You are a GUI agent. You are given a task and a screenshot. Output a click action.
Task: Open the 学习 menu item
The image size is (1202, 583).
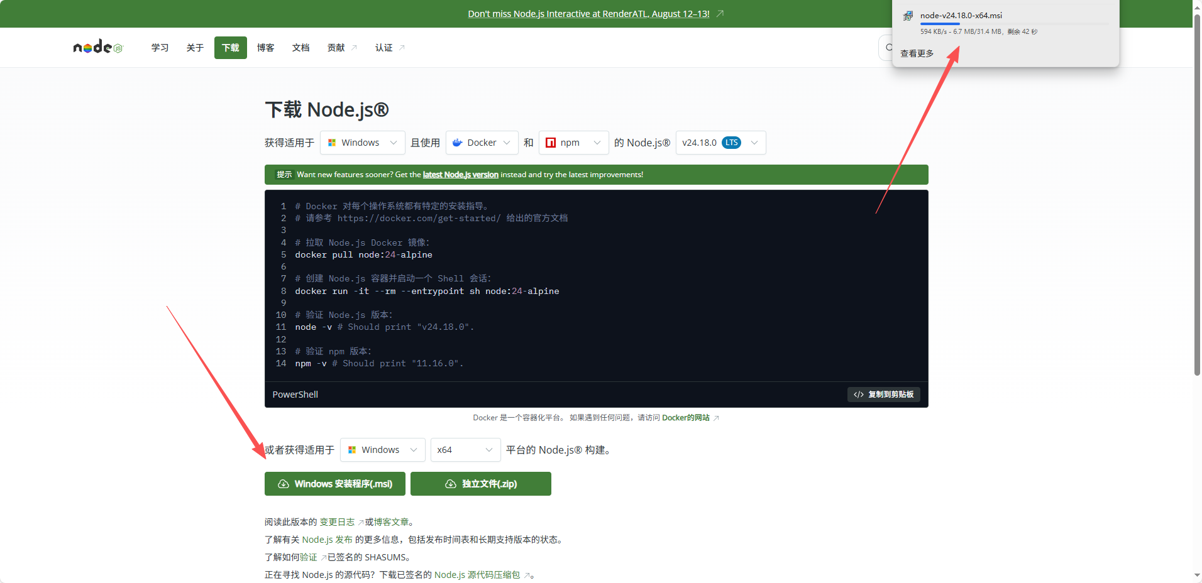pos(160,48)
